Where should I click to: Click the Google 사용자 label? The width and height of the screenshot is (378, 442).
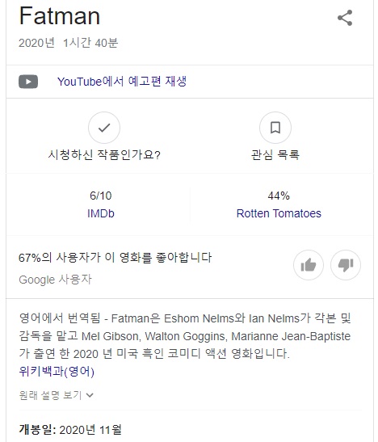(55, 280)
